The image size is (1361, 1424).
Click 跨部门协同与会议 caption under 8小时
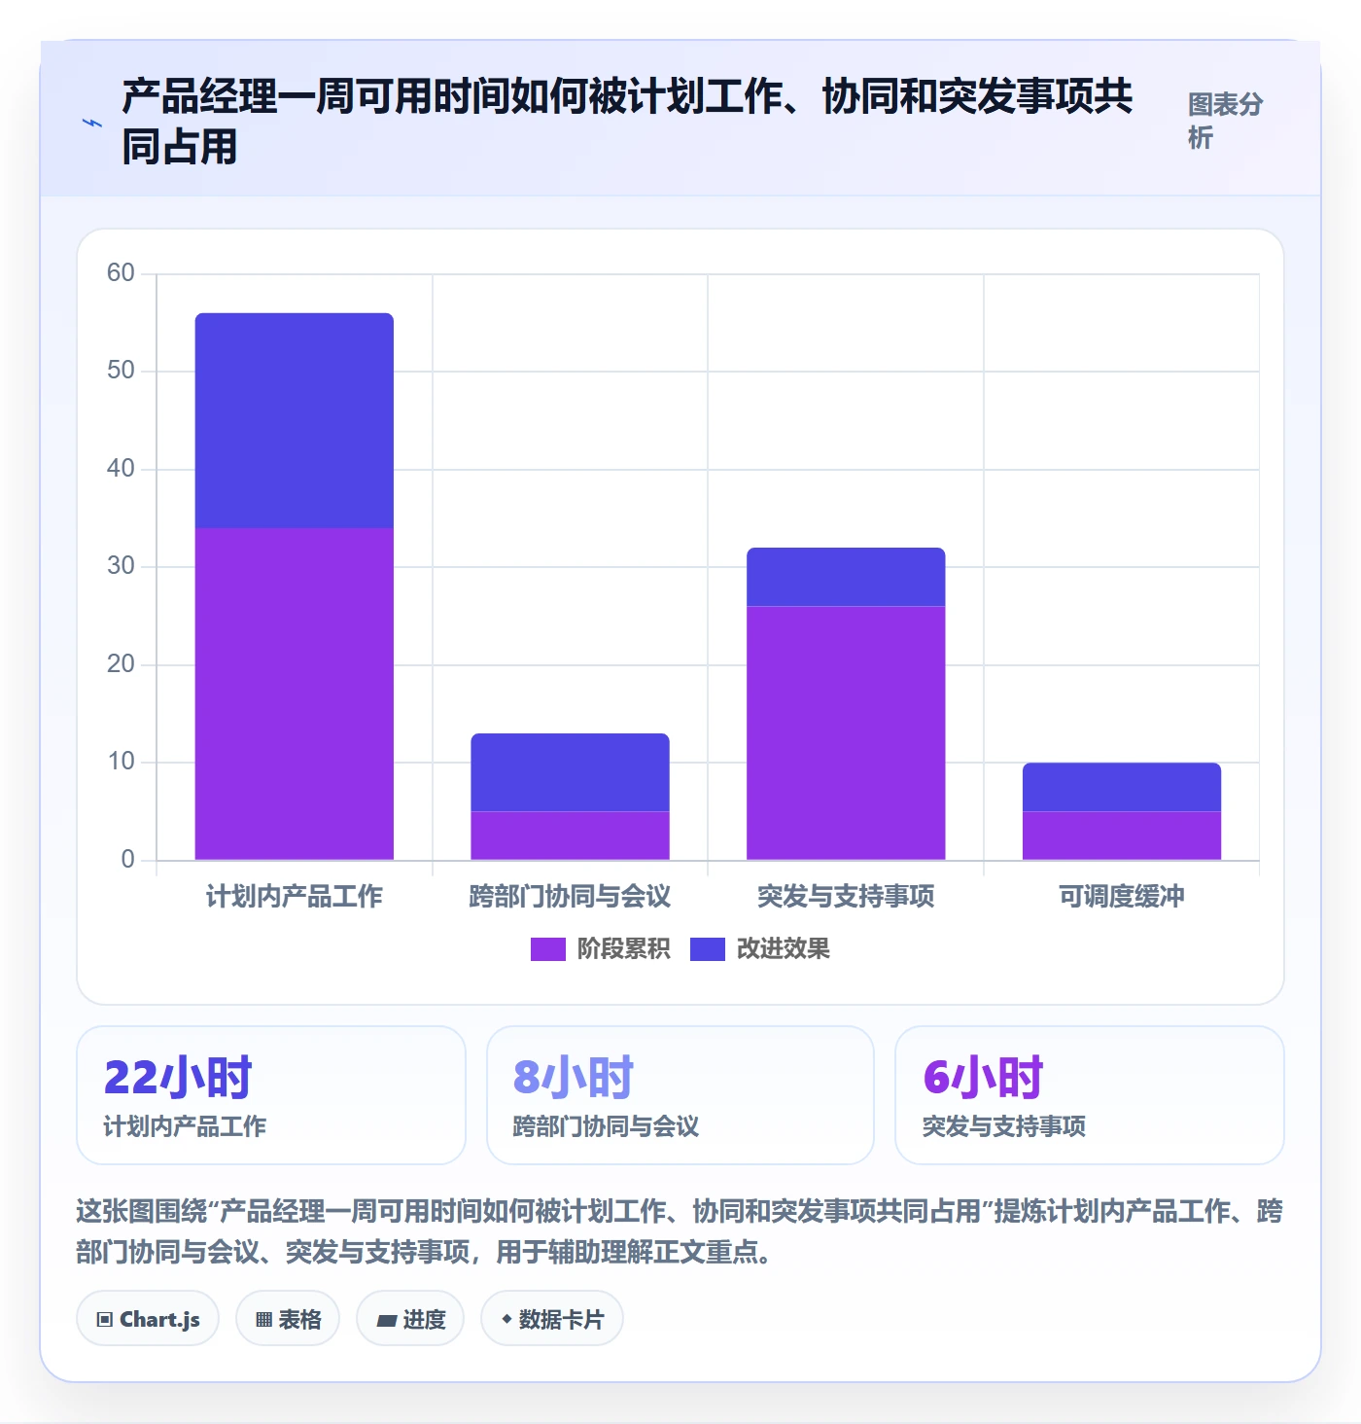(606, 1126)
